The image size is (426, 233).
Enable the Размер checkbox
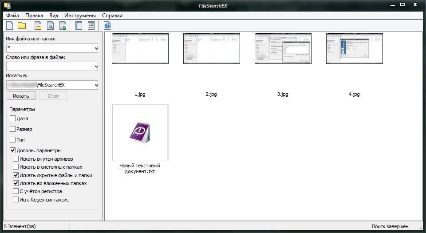pyautogui.click(x=12, y=129)
